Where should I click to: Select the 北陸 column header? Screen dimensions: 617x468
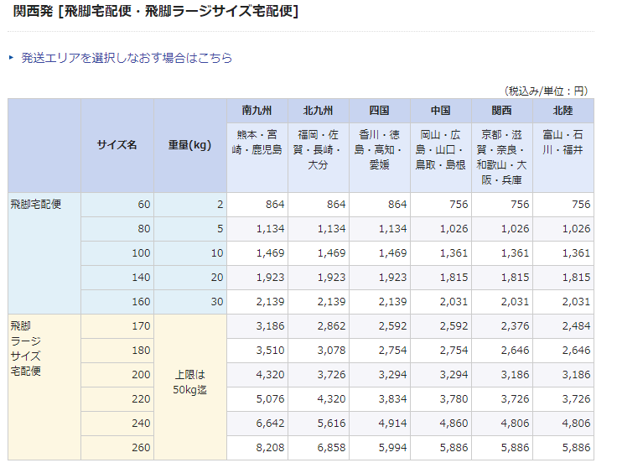coord(563,111)
